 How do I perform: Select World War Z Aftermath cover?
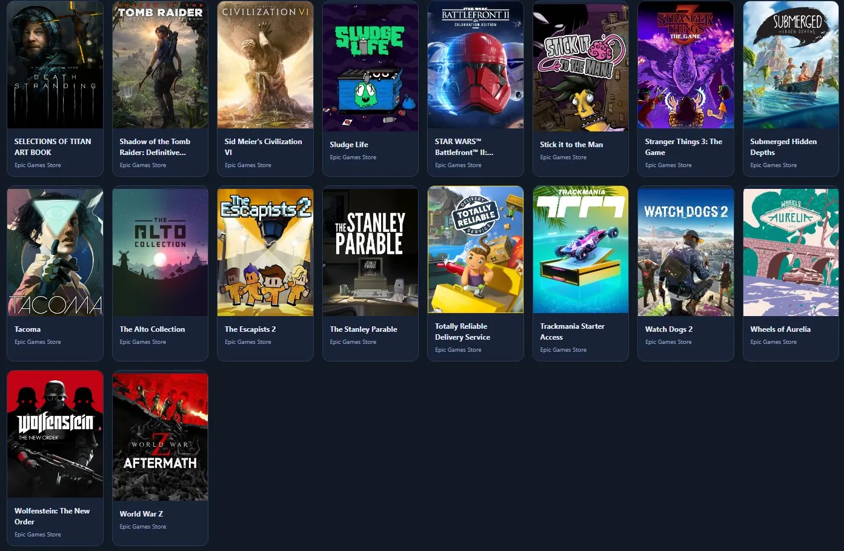coord(161,436)
